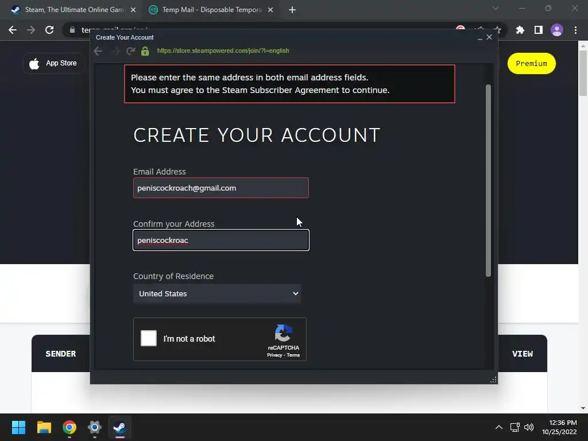Viewport: 588px width, 441px height.
Task: Click the Steam popup back arrow
Action: pos(98,51)
